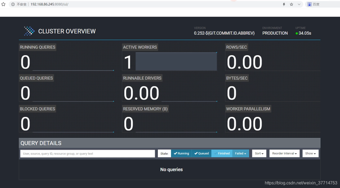Image resolution: width=340 pixels, height=188 pixels.
Task: Click the RESERVED MEMORY (B) label
Action: pos(145,109)
